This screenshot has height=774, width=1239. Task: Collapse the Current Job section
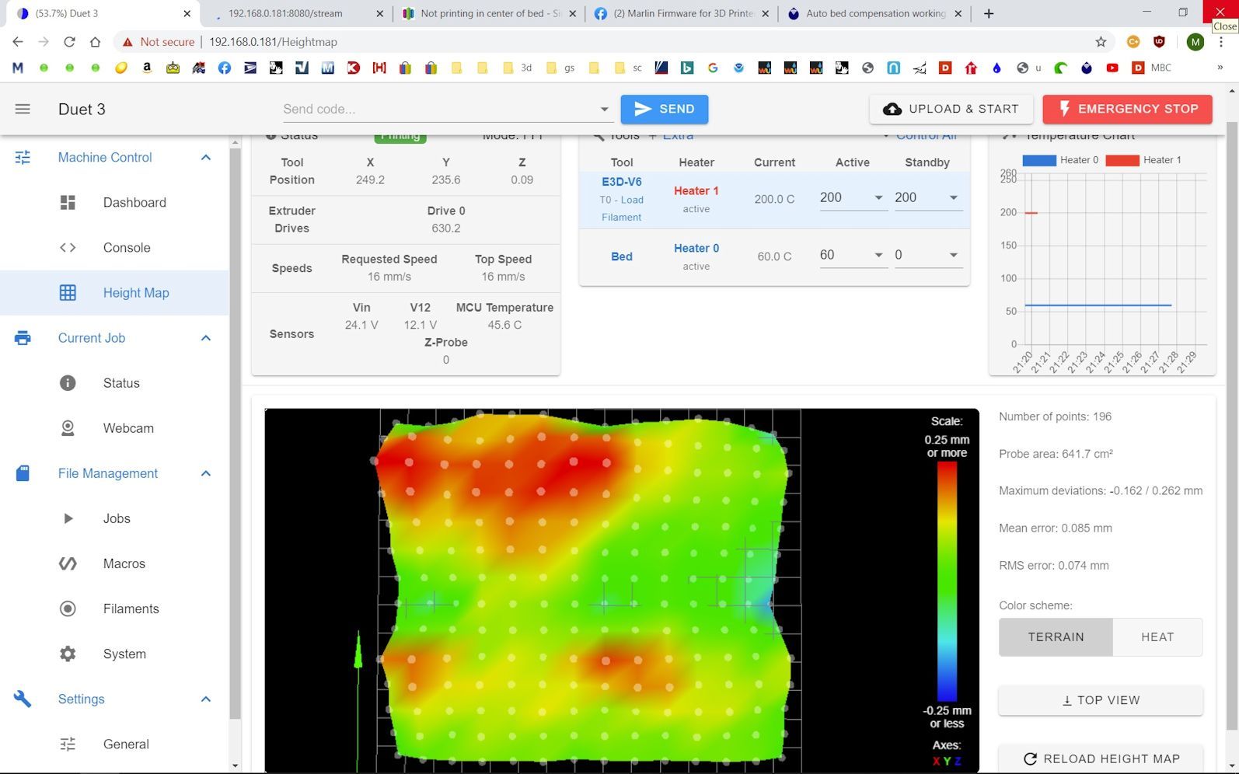[x=206, y=338]
